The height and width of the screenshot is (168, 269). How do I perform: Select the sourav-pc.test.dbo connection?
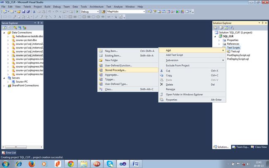[x=26, y=40]
